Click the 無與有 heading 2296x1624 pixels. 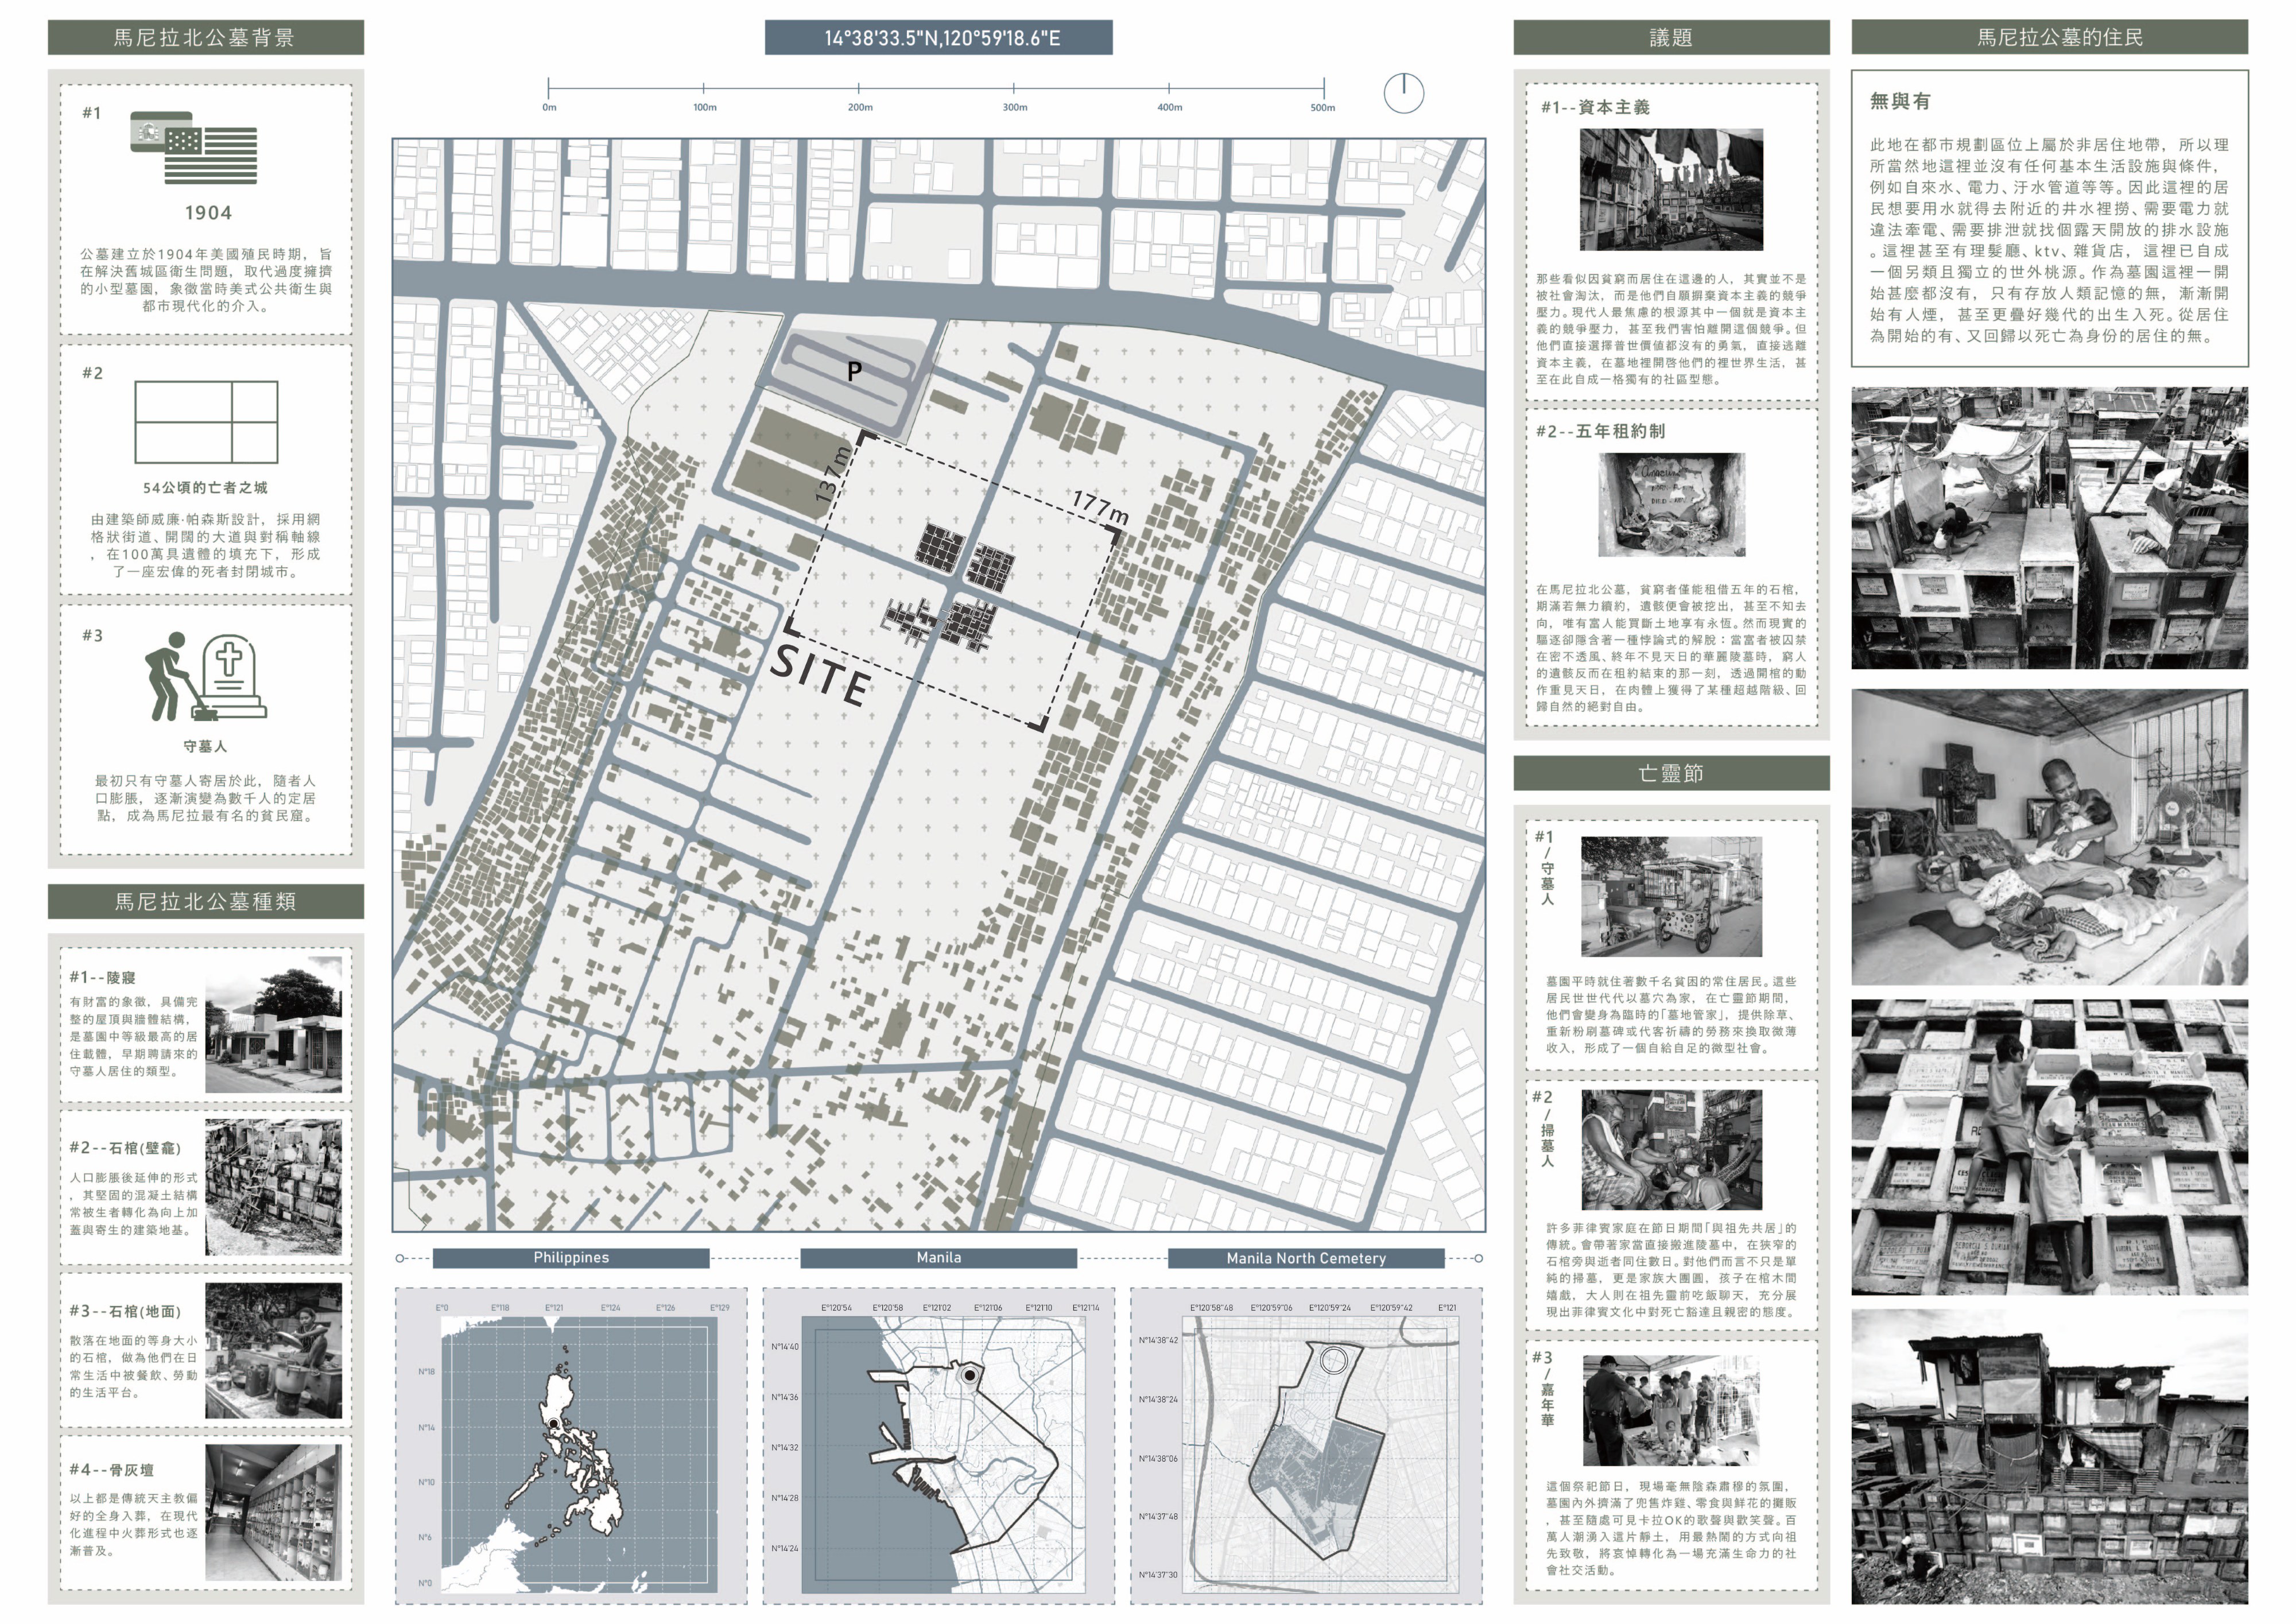point(1900,101)
